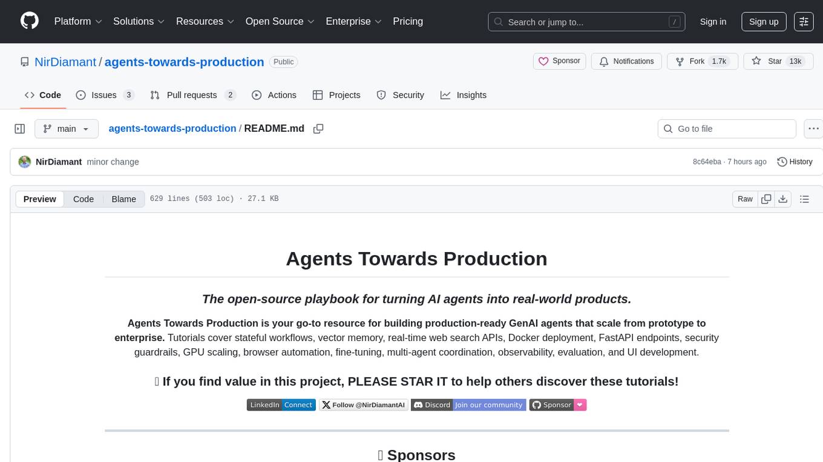823x462 pixels.
Task: Click the Sign in link
Action: tap(713, 22)
